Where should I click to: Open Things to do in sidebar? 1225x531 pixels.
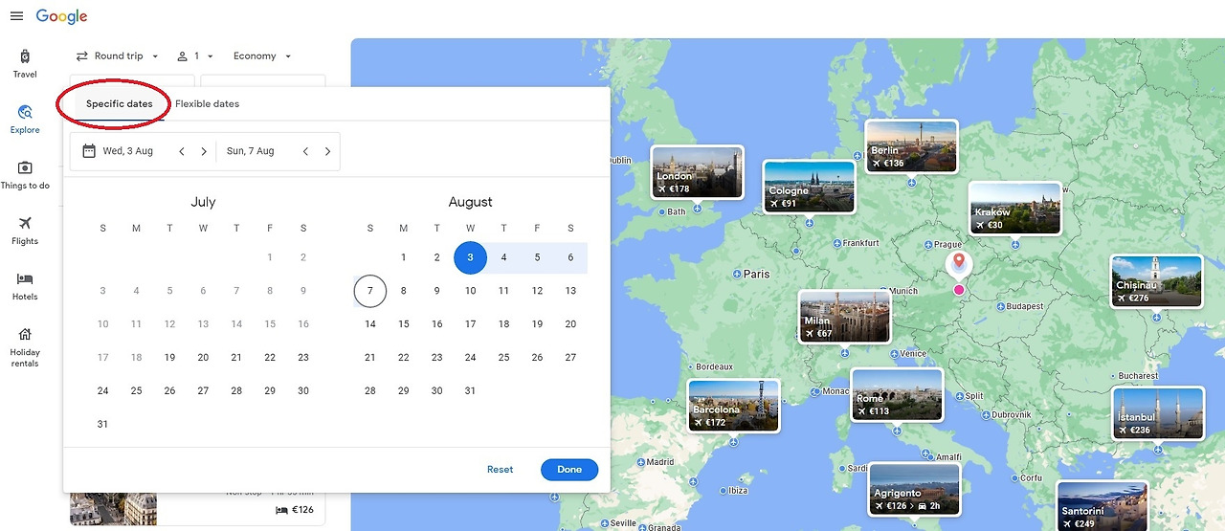[x=25, y=175]
